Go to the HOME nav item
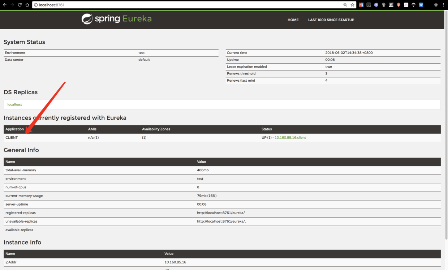 point(293,20)
